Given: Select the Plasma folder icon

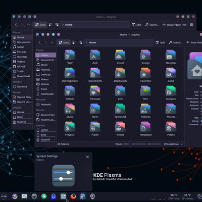Looking at the screenshot, I should pos(171,109).
